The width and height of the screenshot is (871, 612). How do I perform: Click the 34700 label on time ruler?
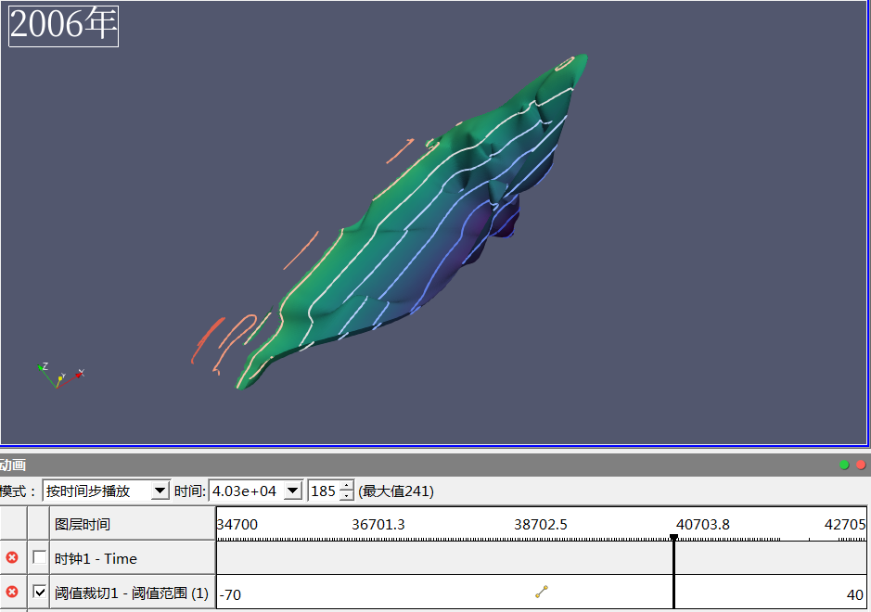[x=237, y=524]
